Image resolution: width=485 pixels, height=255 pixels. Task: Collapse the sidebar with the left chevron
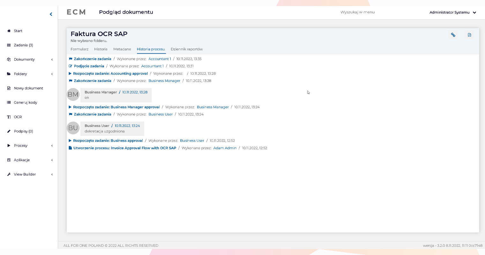click(51, 14)
